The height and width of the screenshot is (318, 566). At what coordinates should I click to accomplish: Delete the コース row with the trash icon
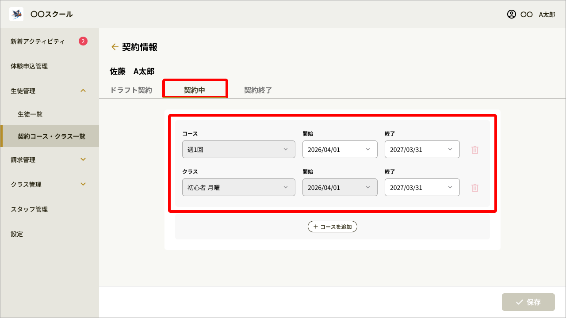[x=474, y=150]
